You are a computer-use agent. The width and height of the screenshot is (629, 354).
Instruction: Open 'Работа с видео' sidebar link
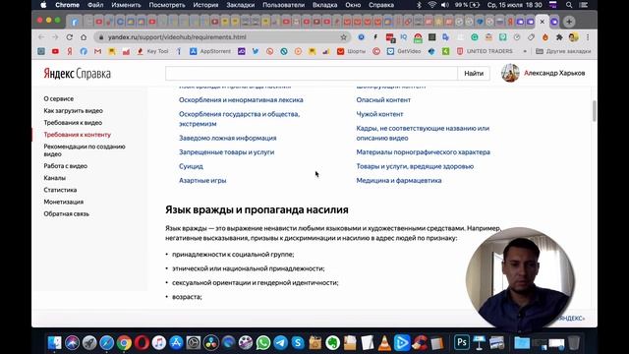click(66, 166)
